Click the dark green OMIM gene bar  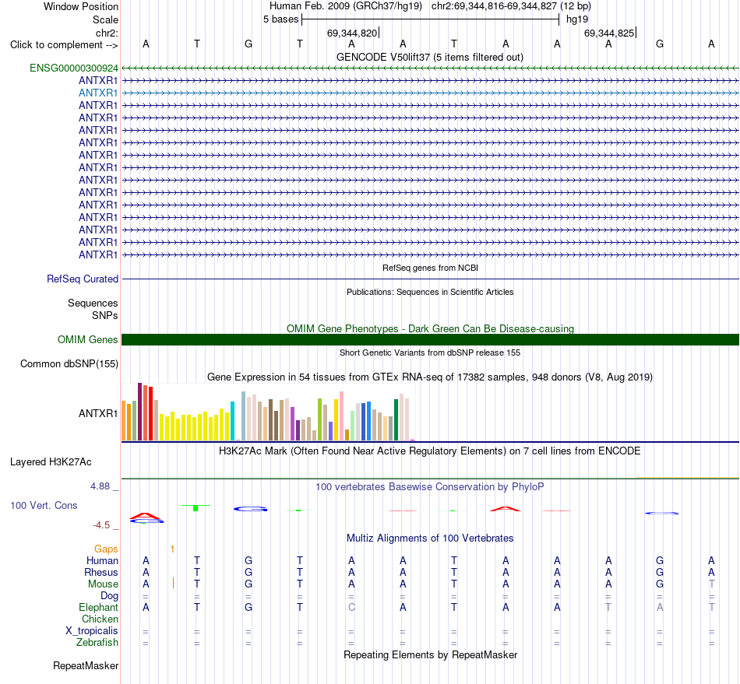[430, 339]
